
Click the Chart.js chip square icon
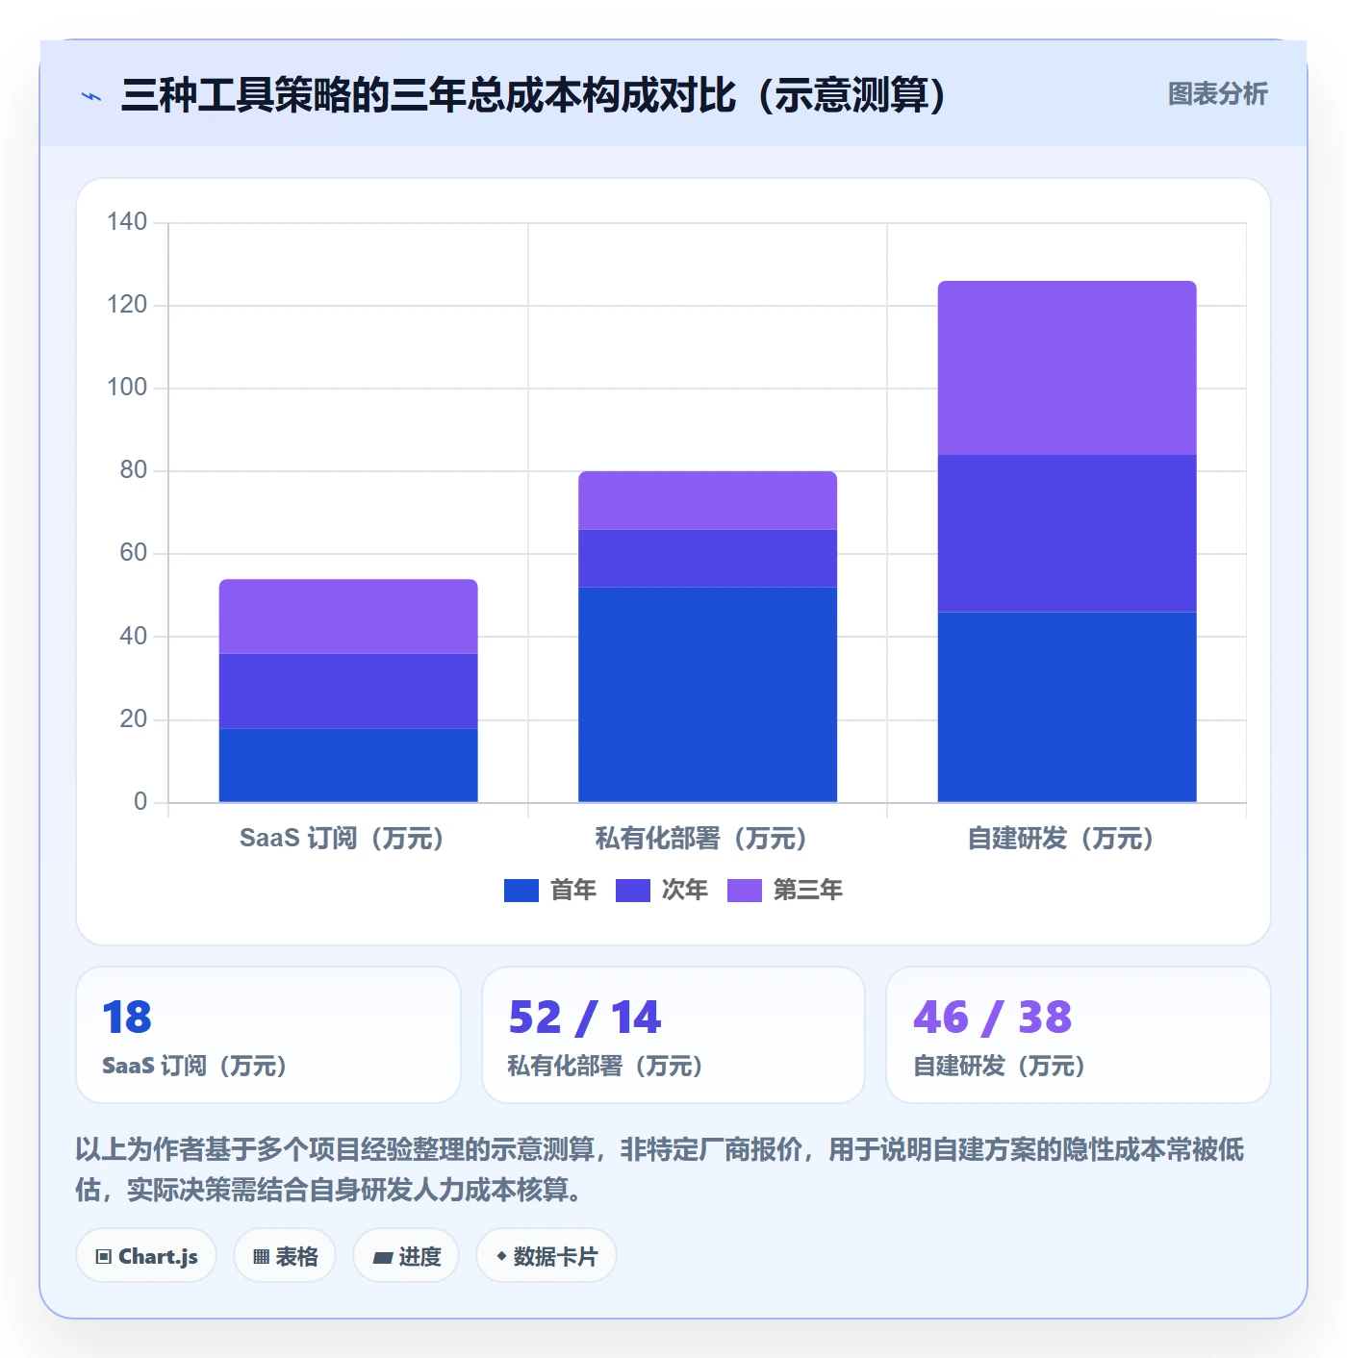103,1257
